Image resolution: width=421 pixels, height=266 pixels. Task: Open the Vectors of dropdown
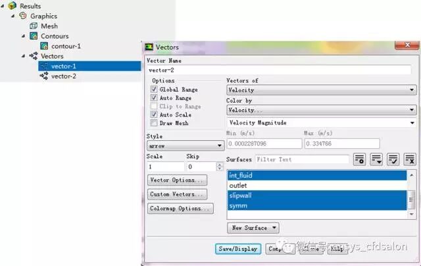[x=321, y=90]
